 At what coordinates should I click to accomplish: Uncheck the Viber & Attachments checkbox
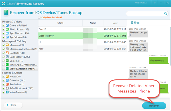(x=3, y=69)
